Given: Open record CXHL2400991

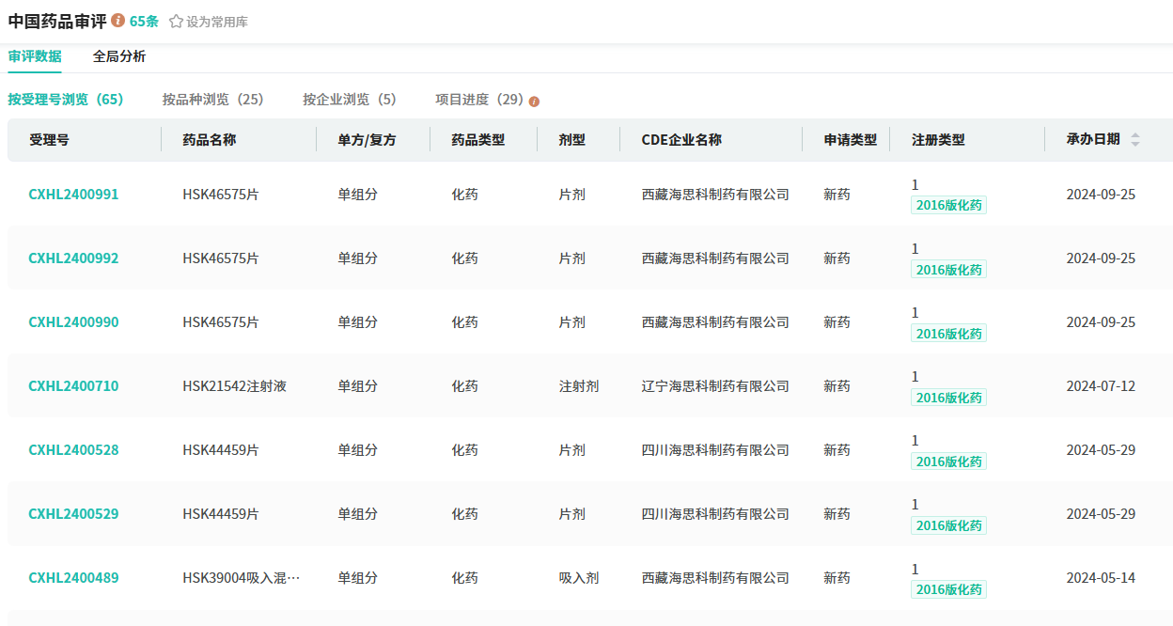Looking at the screenshot, I should coord(73,195).
